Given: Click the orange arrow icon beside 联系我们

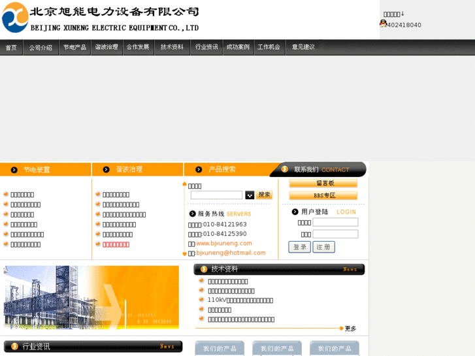Looking at the screenshot, I should (x=284, y=169).
